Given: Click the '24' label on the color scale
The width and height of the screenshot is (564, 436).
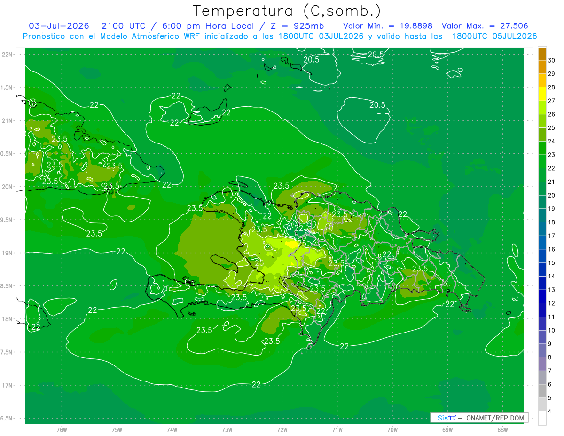Looking at the screenshot, I should [x=552, y=142].
